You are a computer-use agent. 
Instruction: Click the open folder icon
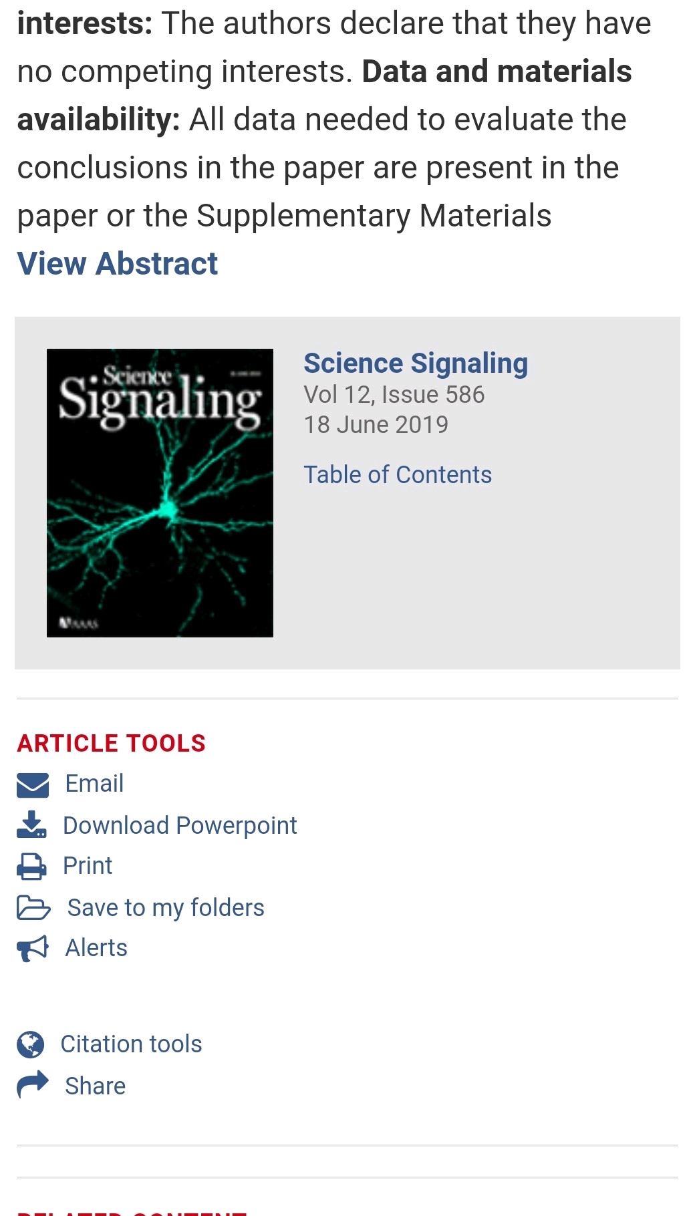[x=33, y=908]
